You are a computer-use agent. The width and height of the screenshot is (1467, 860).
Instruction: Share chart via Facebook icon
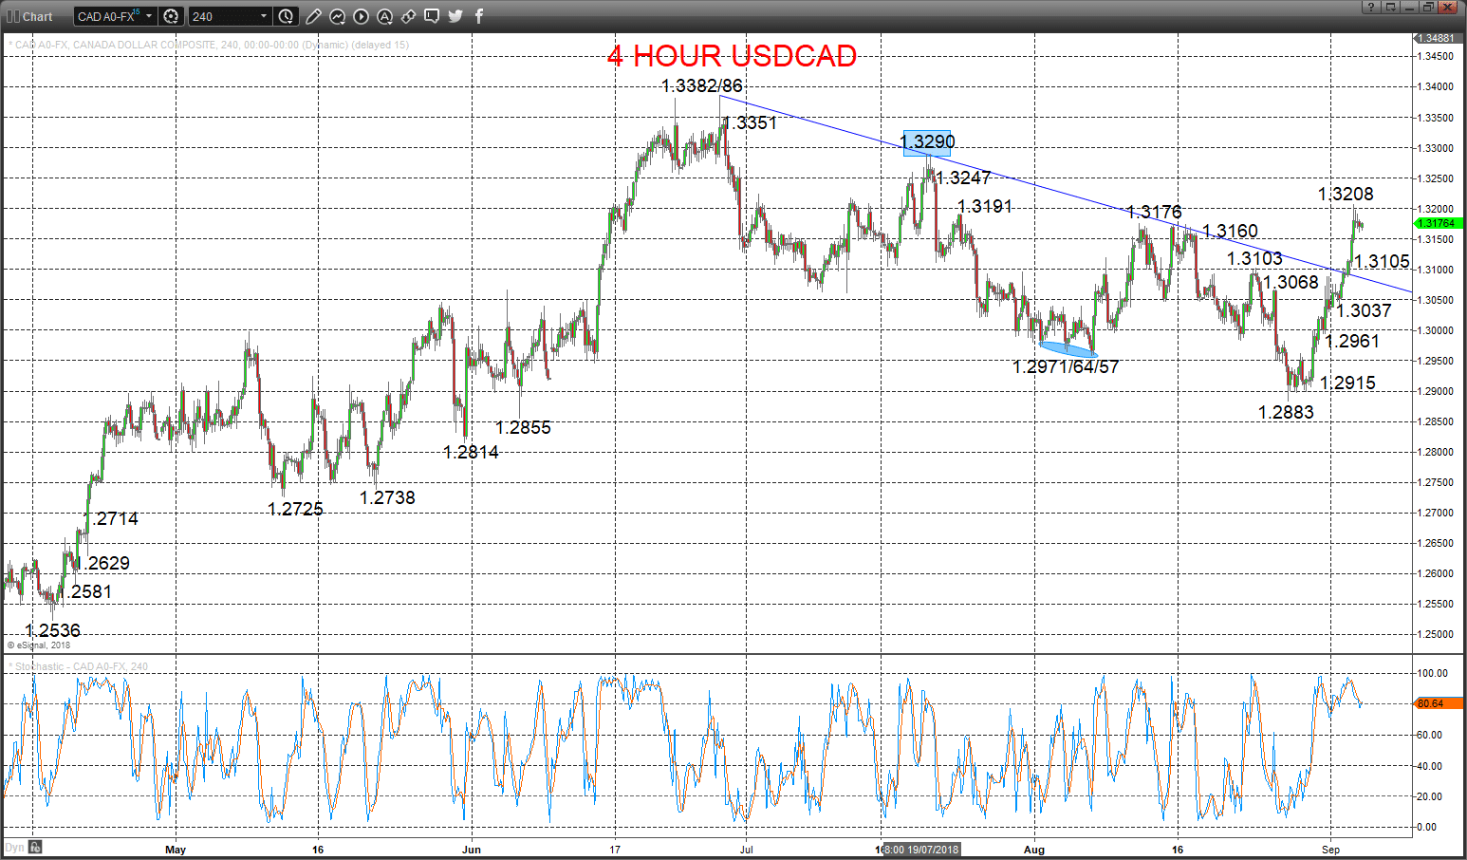pyautogui.click(x=479, y=16)
